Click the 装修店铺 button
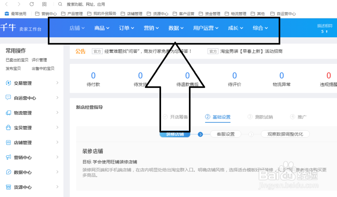 click(175, 134)
